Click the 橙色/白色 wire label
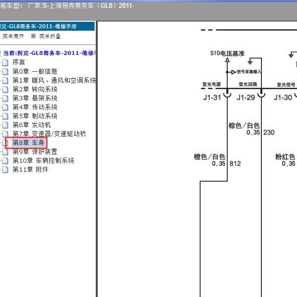This screenshot has height=297, width=297. coord(209,157)
